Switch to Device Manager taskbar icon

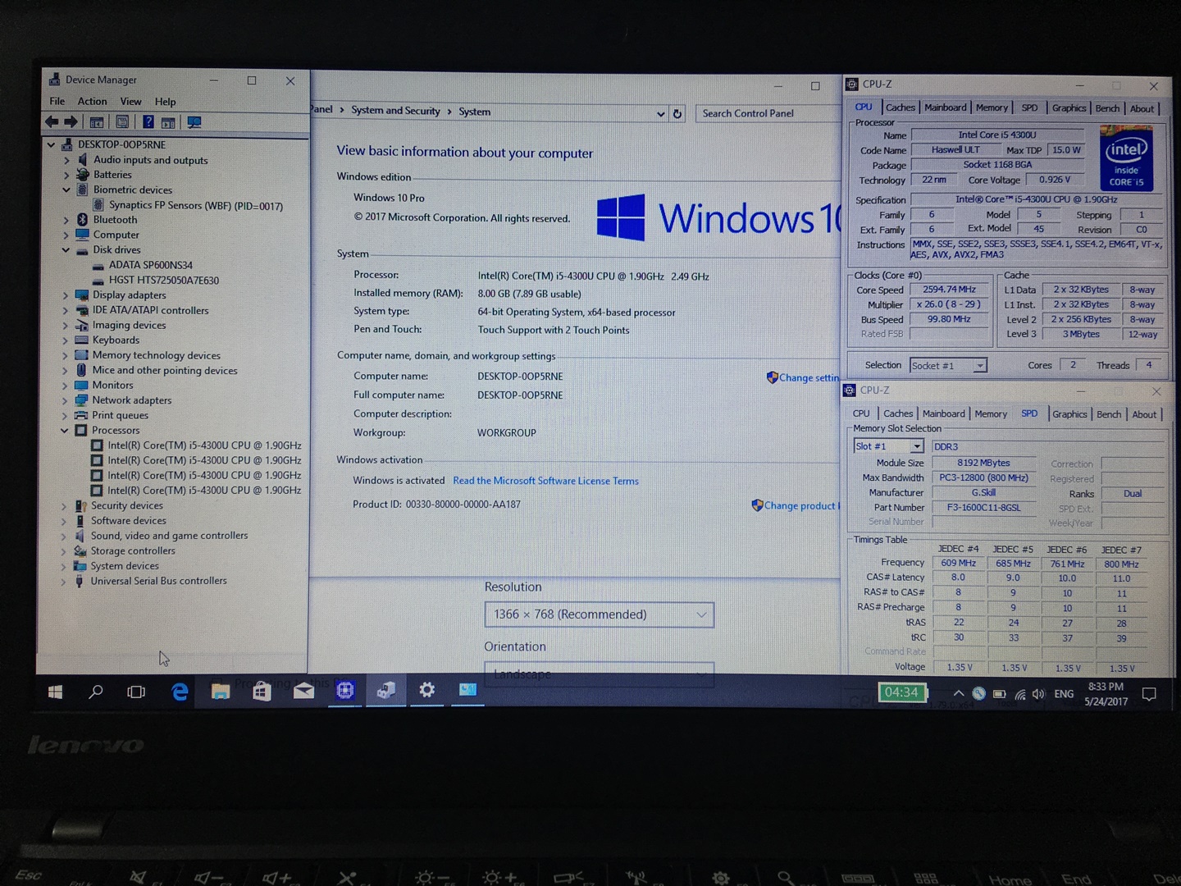(386, 691)
